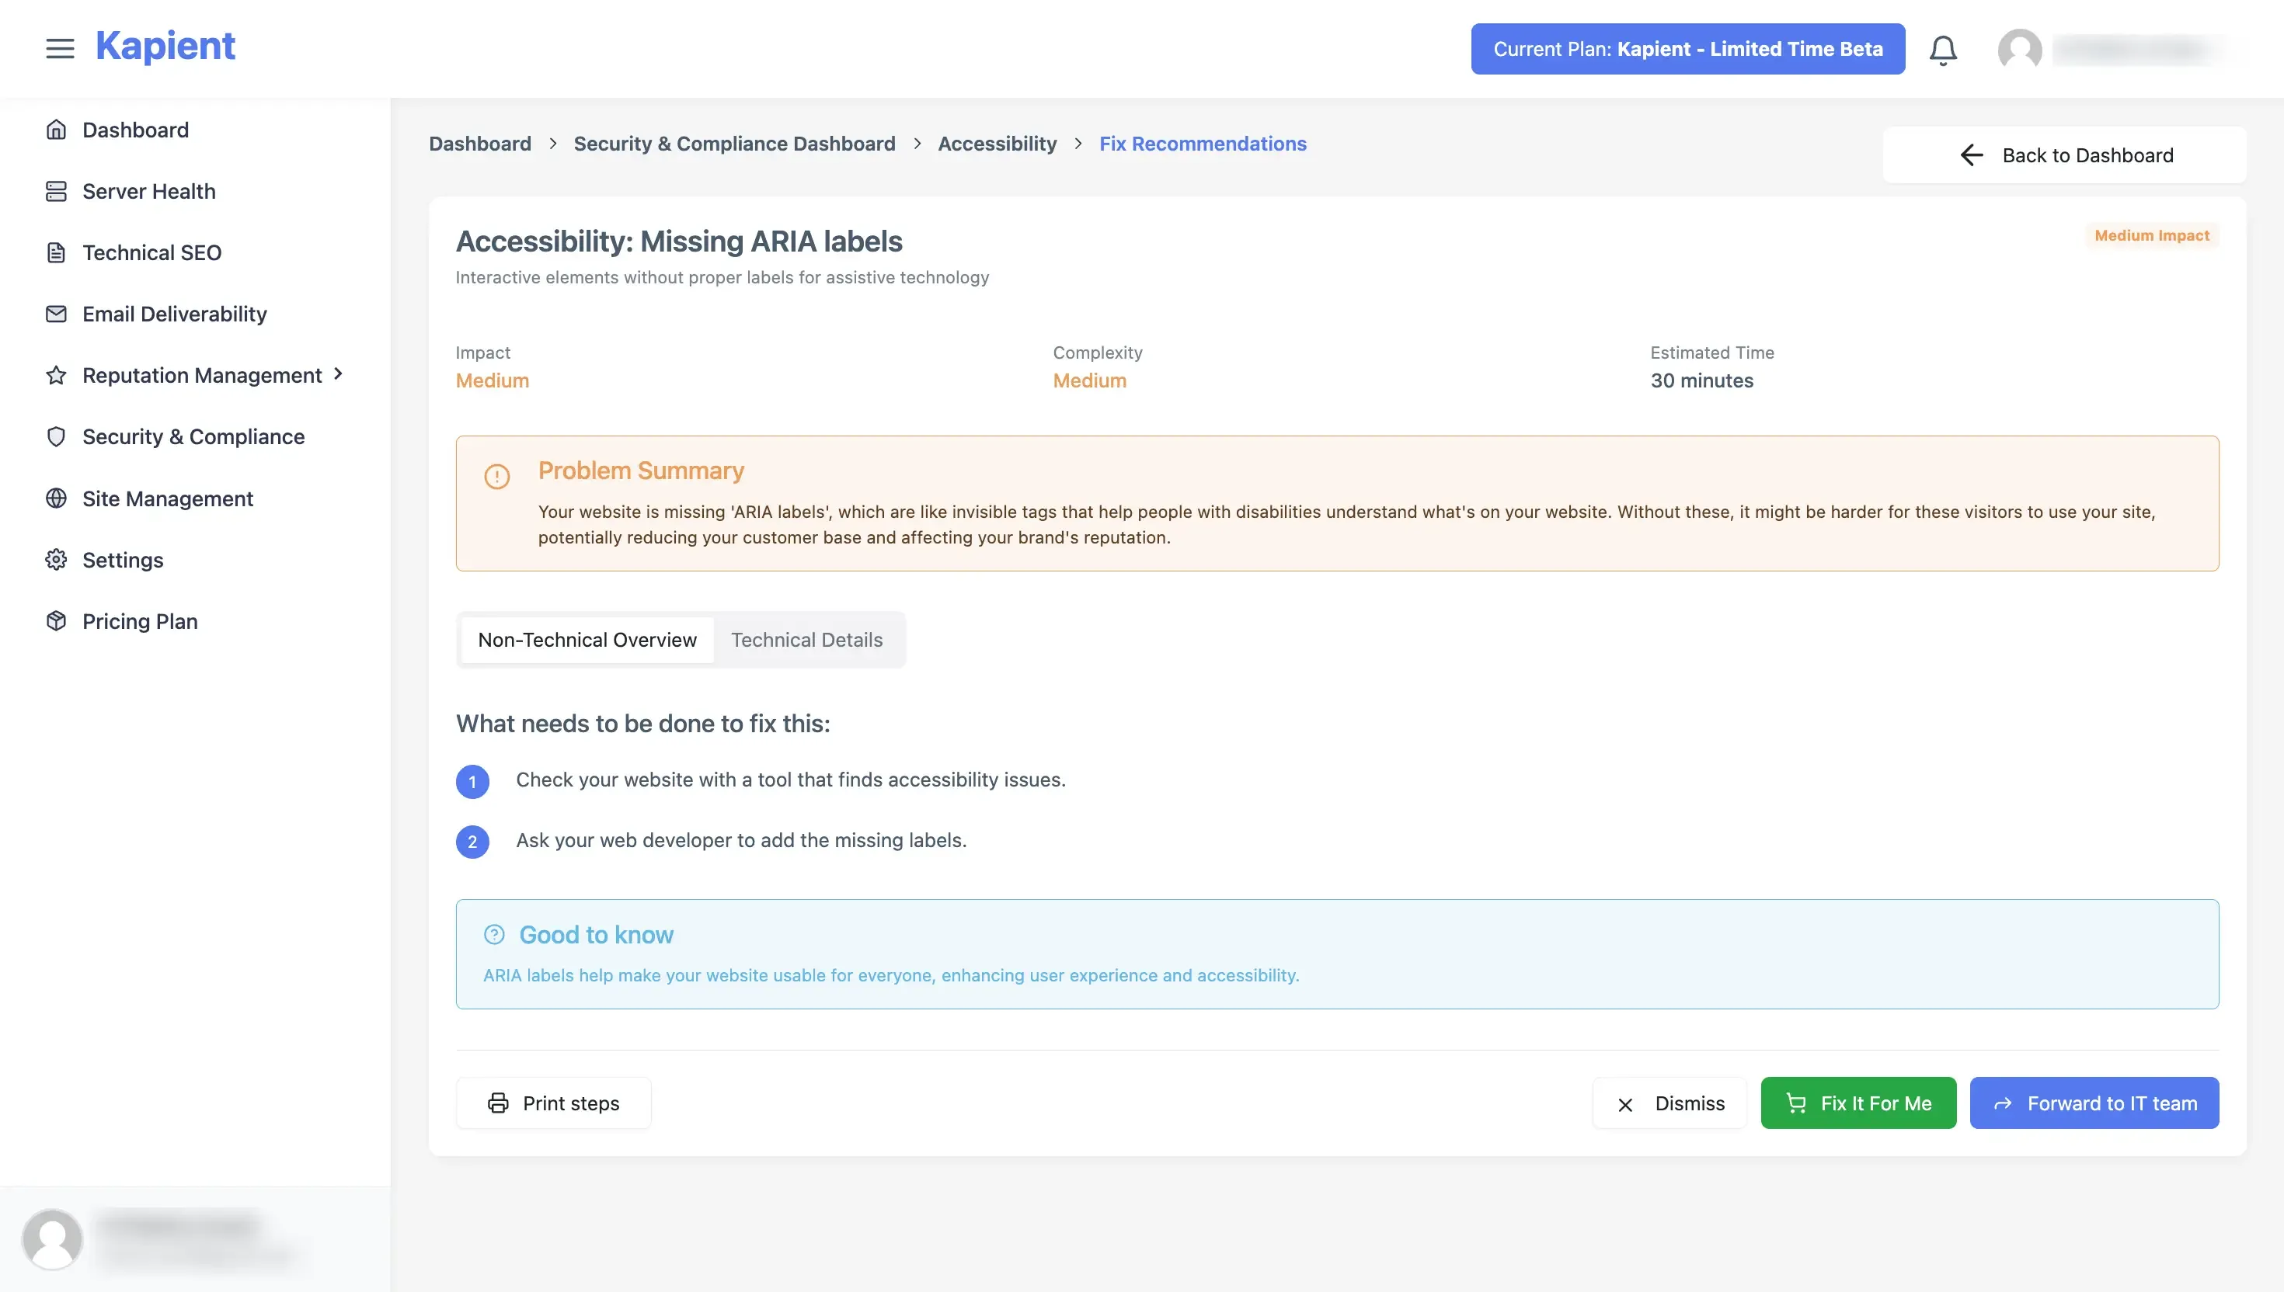This screenshot has width=2284, height=1292.
Task: Open Security & Compliance in sidebar
Action: tap(193, 436)
